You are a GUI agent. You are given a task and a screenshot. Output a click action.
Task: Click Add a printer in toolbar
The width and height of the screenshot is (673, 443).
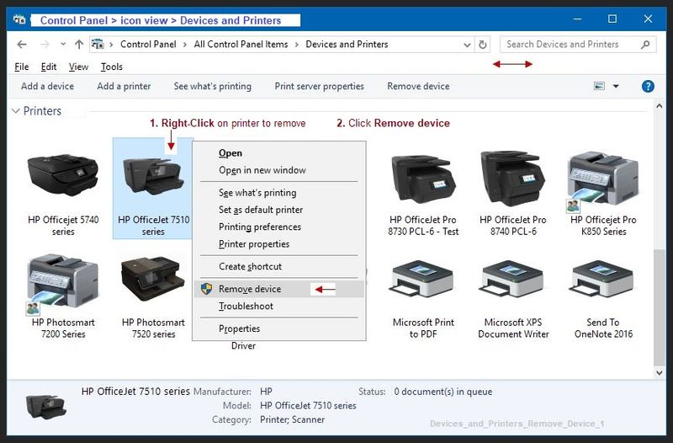tap(124, 87)
